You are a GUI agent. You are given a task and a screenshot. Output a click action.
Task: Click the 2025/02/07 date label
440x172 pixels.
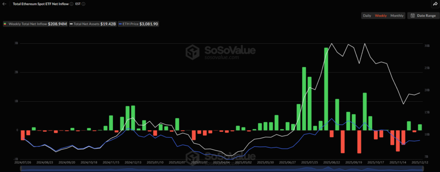point(177,162)
